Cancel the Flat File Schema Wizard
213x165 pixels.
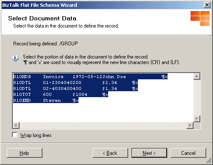click(188, 153)
